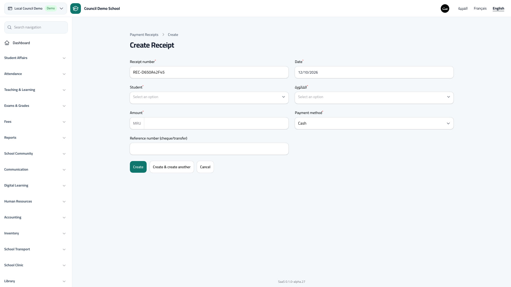
Task: Go to Payment Receipts breadcrumb
Action: pos(144,35)
